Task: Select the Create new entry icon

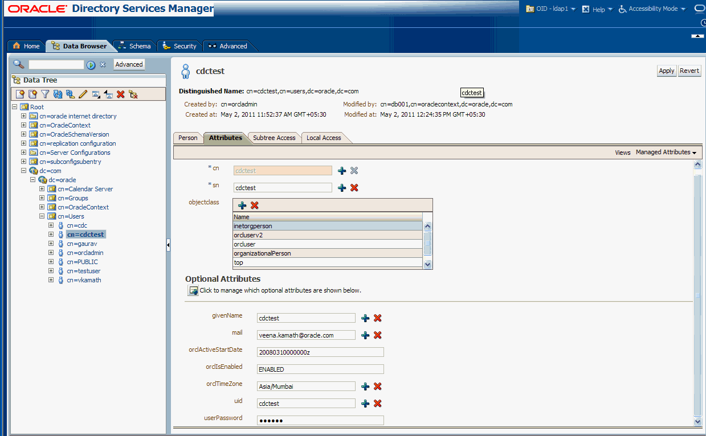Action: point(19,94)
